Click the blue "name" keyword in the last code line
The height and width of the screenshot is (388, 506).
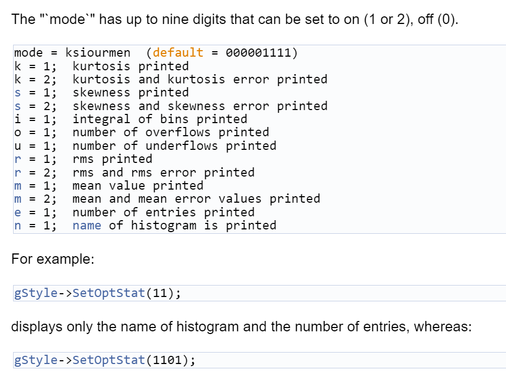[x=87, y=226]
